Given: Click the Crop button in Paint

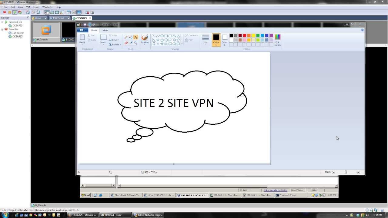Looking at the screenshot, I should point(113,36).
